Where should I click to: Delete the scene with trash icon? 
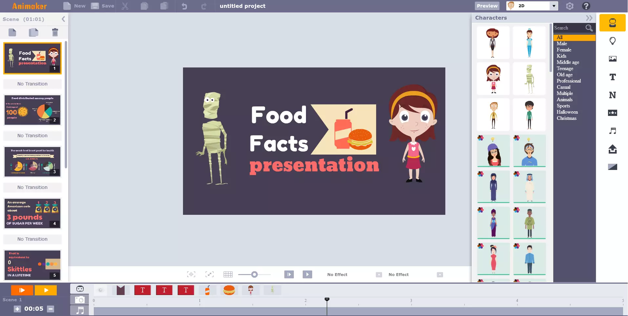click(55, 32)
